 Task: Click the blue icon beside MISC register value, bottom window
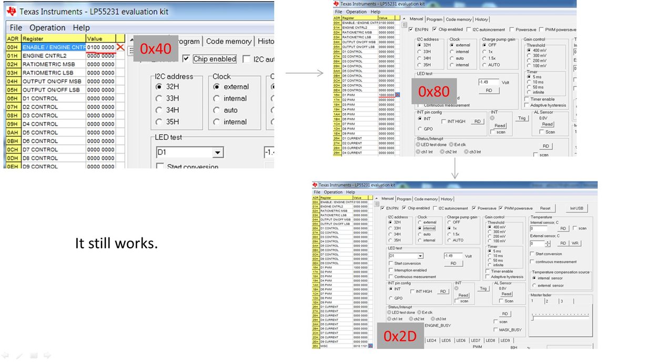click(x=370, y=346)
